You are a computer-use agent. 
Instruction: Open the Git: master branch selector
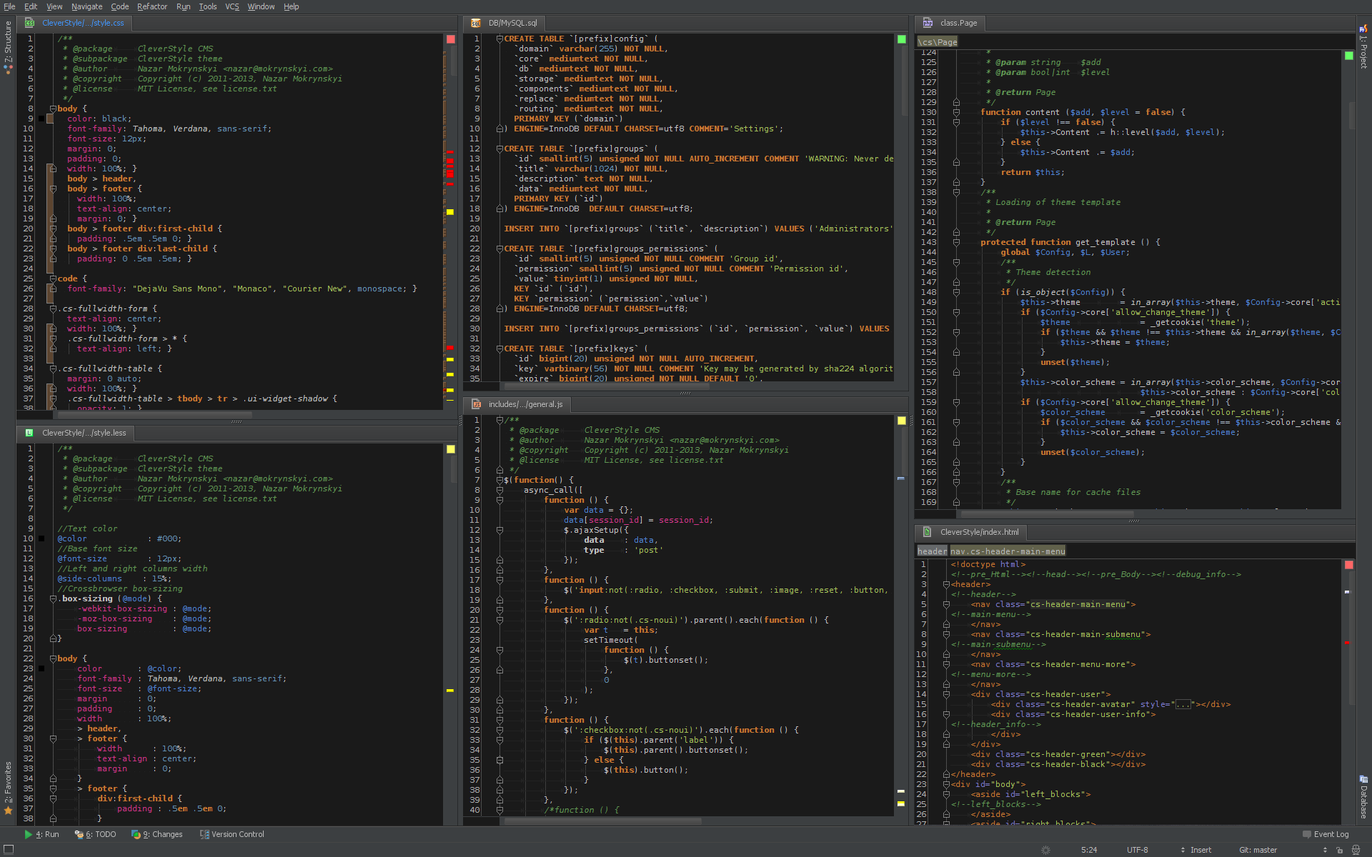click(x=1258, y=850)
